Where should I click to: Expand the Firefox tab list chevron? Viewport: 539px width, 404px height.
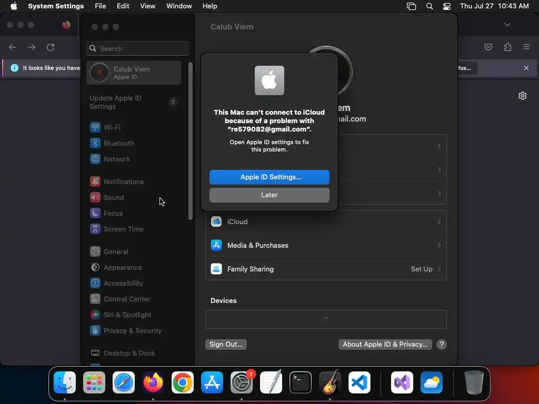click(x=507, y=25)
